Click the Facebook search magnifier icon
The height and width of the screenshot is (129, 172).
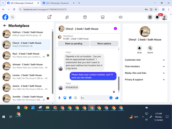tap(12, 17)
